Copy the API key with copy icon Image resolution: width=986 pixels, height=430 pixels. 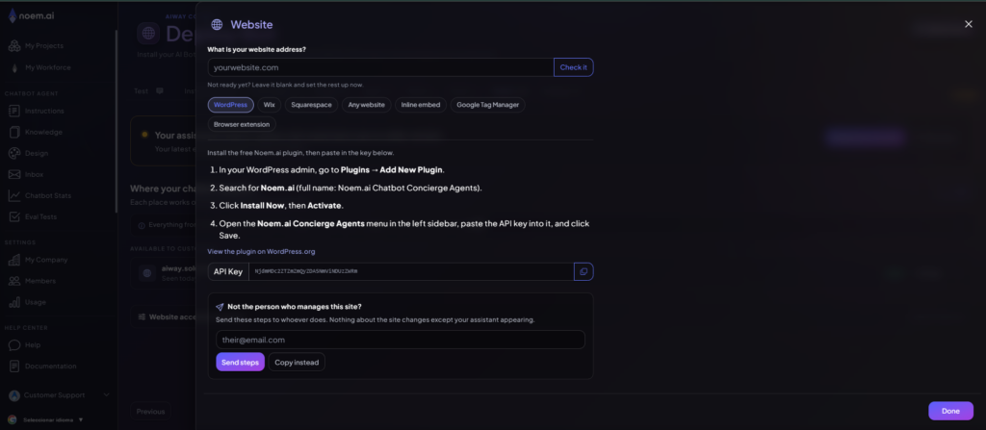tap(584, 271)
